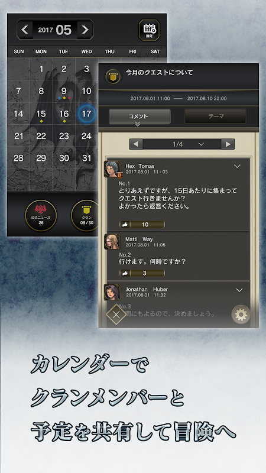Screen dimensions: 266x473
Task: Open Matti Way avatar thumbnail
Action: 112,242
